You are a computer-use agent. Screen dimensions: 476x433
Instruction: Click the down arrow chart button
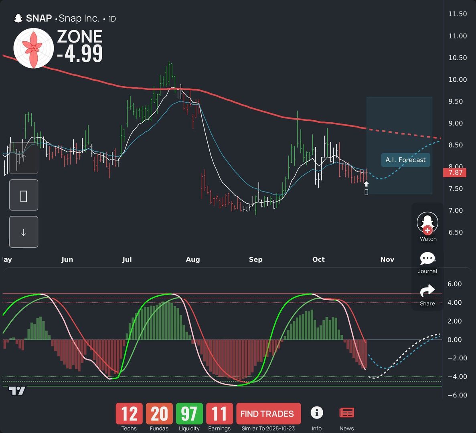pos(24,232)
